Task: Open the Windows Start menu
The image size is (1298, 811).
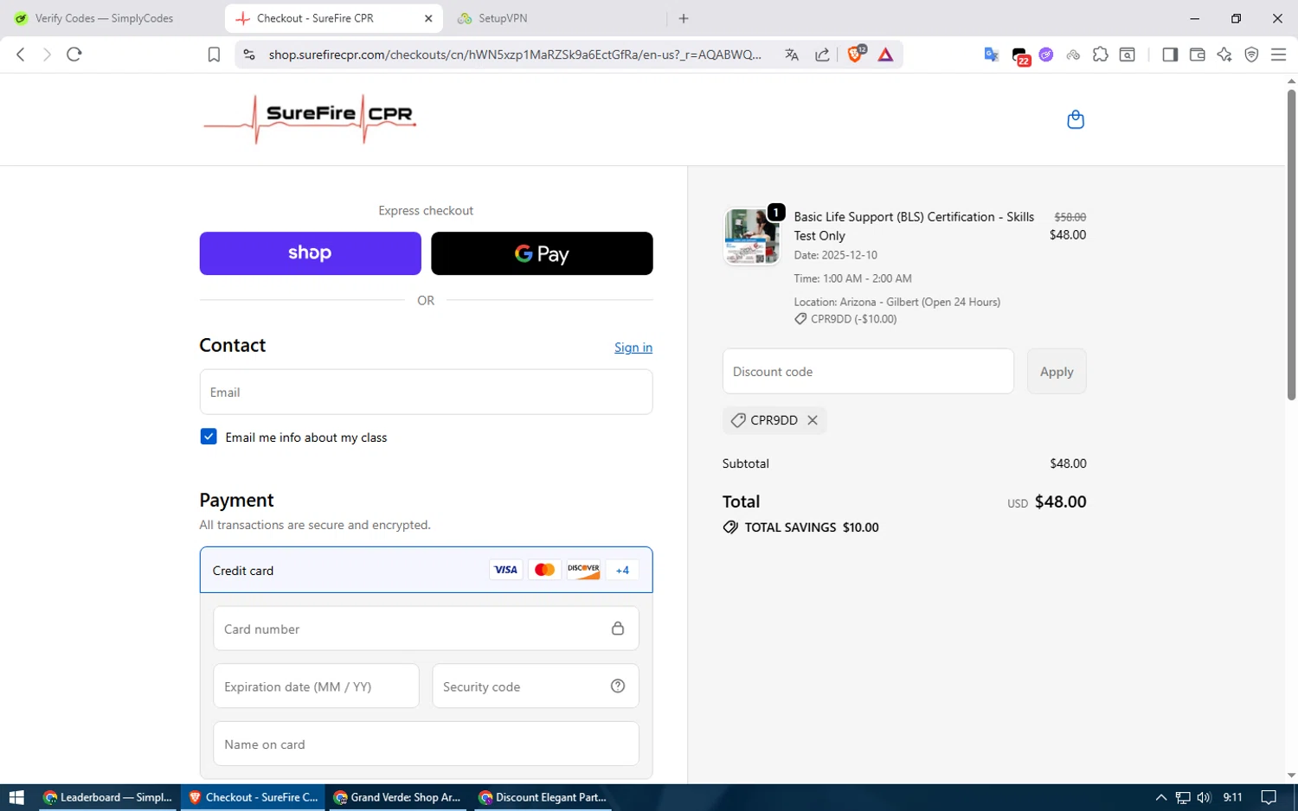Action: pos(16,797)
